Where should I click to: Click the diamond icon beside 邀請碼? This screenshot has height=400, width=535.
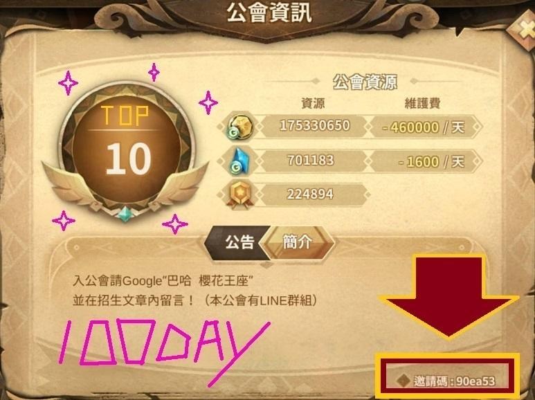tap(404, 381)
